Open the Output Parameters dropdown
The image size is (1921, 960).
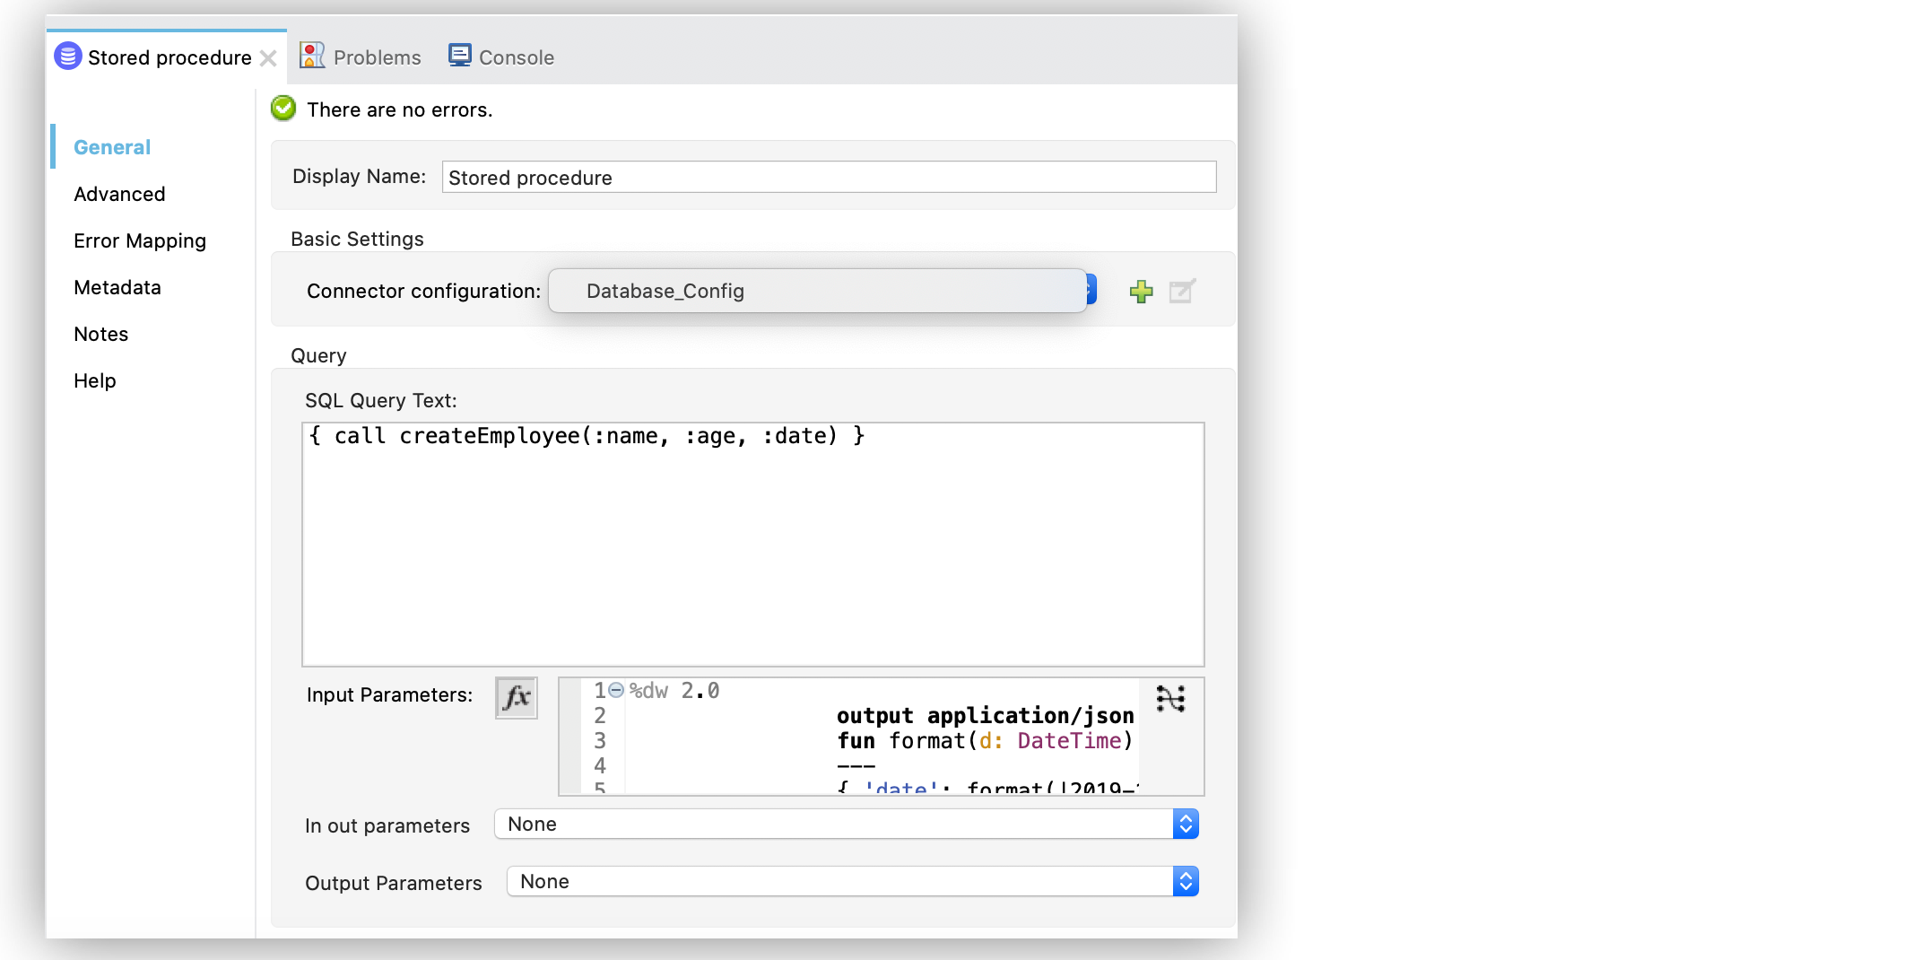pyautogui.click(x=1184, y=881)
